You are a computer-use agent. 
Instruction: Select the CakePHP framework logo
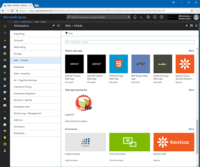[x=84, y=103]
